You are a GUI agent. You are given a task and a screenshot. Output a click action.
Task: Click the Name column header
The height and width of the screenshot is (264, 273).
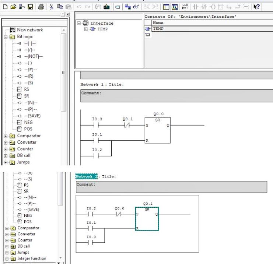[158, 23]
